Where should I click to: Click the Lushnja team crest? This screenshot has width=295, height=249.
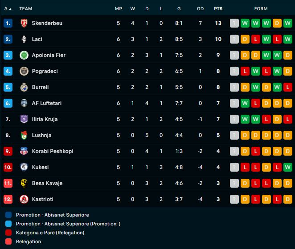pyautogui.click(x=24, y=135)
